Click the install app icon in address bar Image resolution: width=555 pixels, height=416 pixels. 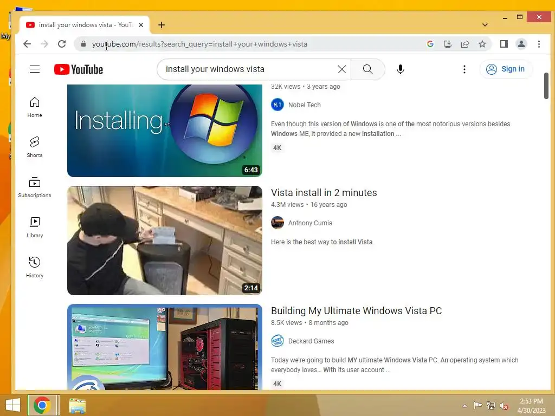click(447, 44)
